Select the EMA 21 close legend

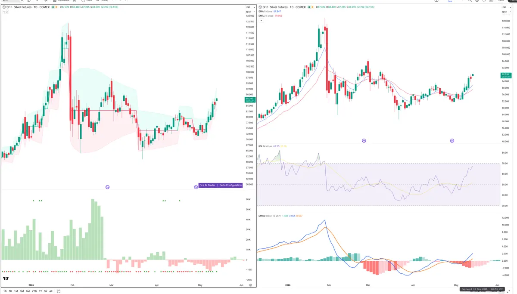pos(266,15)
